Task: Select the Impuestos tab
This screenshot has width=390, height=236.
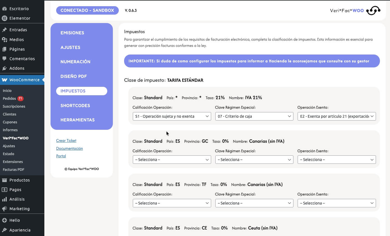Action: point(82,91)
